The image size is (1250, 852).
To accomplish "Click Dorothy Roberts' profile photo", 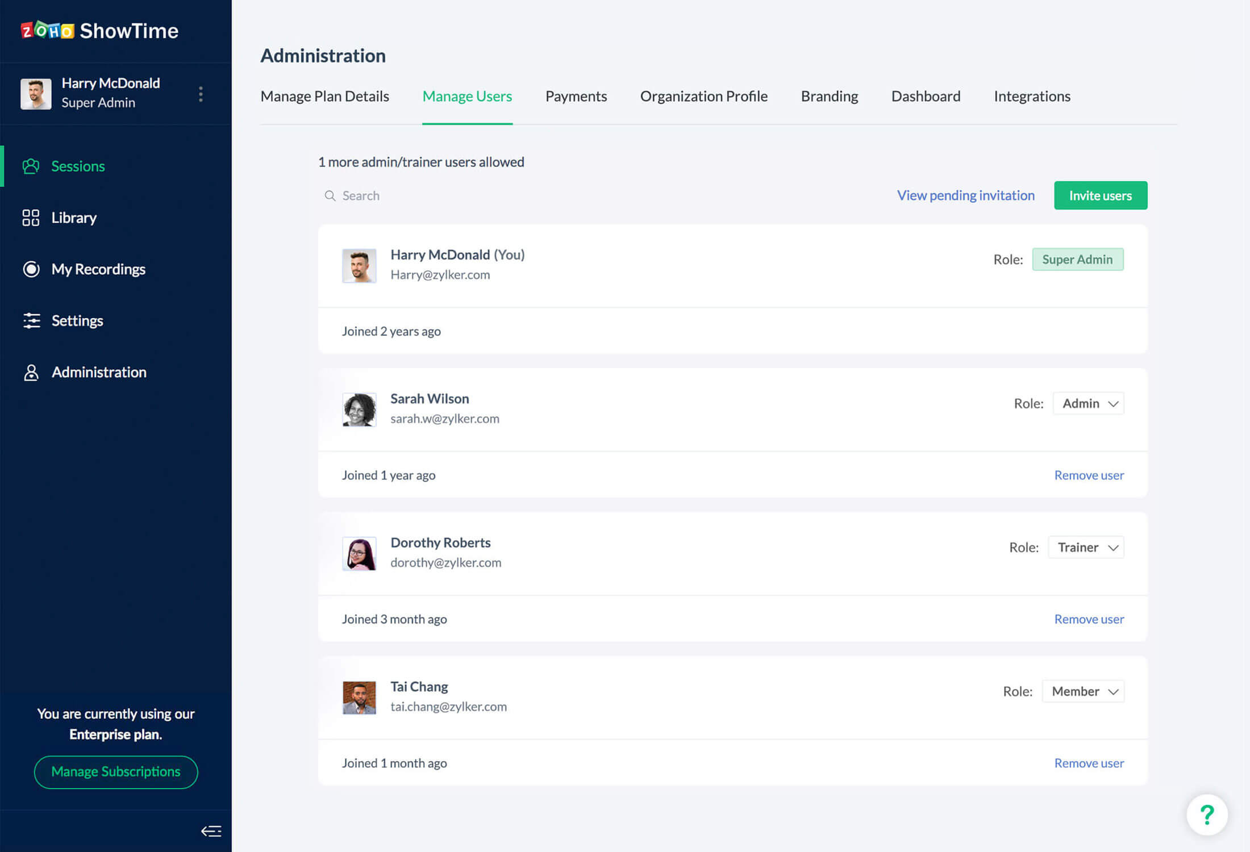I will [x=359, y=553].
